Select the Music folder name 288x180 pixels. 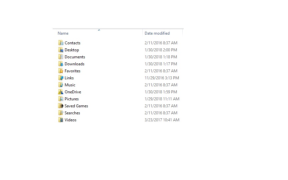pyautogui.click(x=70, y=85)
